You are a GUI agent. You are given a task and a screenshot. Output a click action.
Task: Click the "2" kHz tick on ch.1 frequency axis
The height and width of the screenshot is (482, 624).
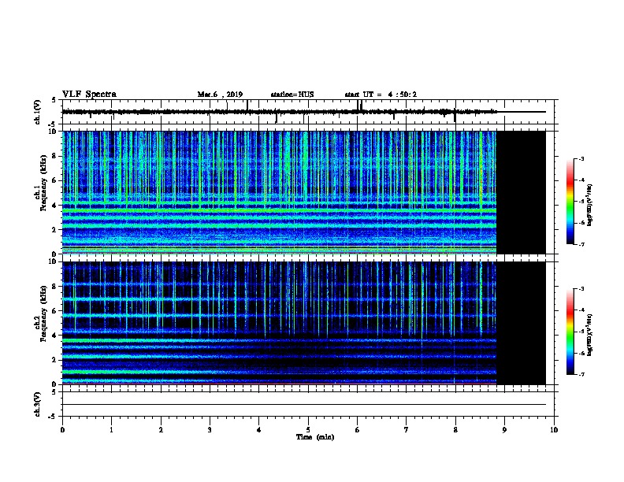point(54,230)
